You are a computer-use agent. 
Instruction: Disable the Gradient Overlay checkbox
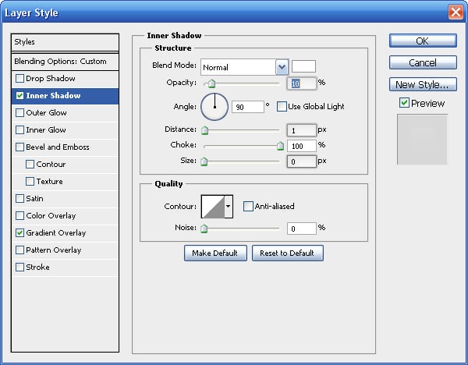click(19, 233)
